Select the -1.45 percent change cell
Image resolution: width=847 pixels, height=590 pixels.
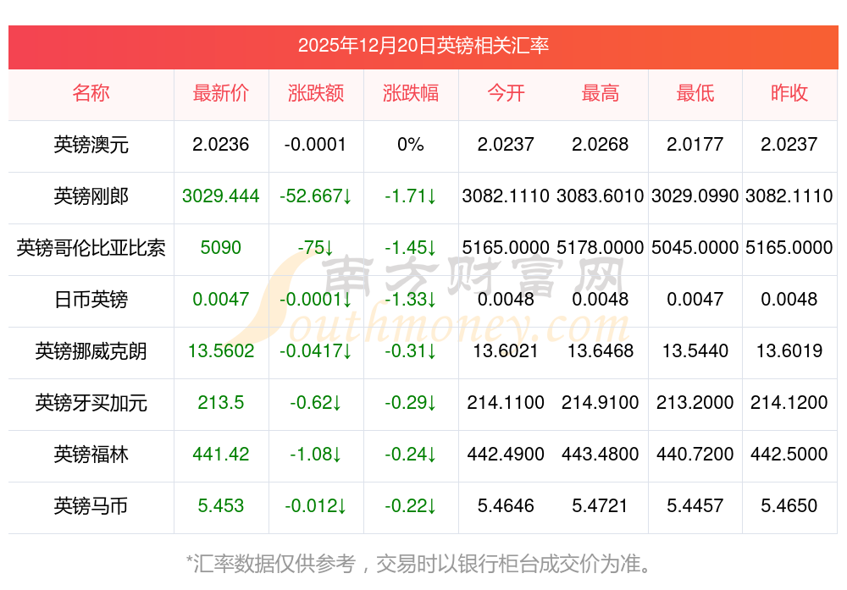pyautogui.click(x=410, y=248)
